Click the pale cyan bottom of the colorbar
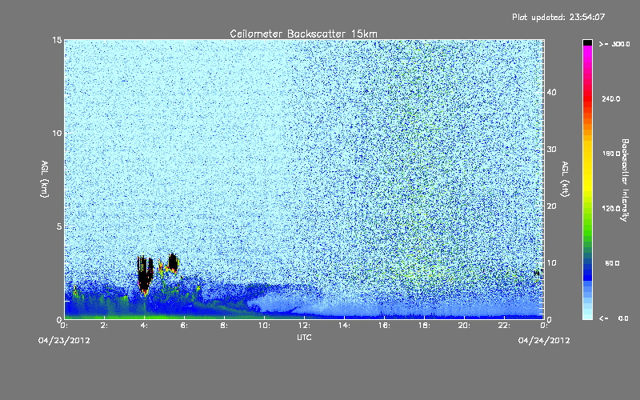640x400 pixels. click(x=587, y=314)
